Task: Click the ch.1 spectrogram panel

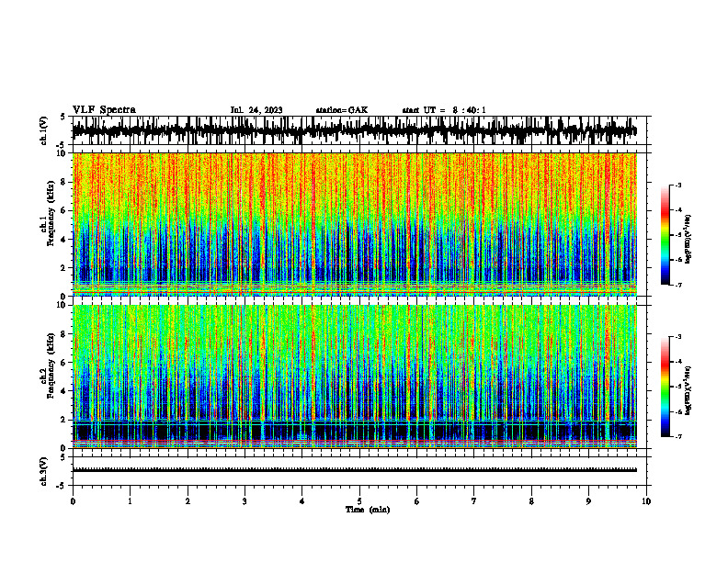Action: tap(354, 224)
